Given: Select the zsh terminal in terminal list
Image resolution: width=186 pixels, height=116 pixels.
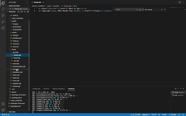Looking at the screenshot, I should pyautogui.click(x=178, y=95).
